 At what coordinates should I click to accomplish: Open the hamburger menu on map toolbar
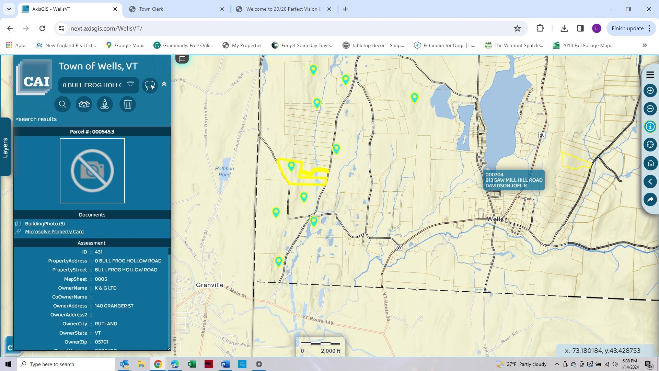click(650, 75)
